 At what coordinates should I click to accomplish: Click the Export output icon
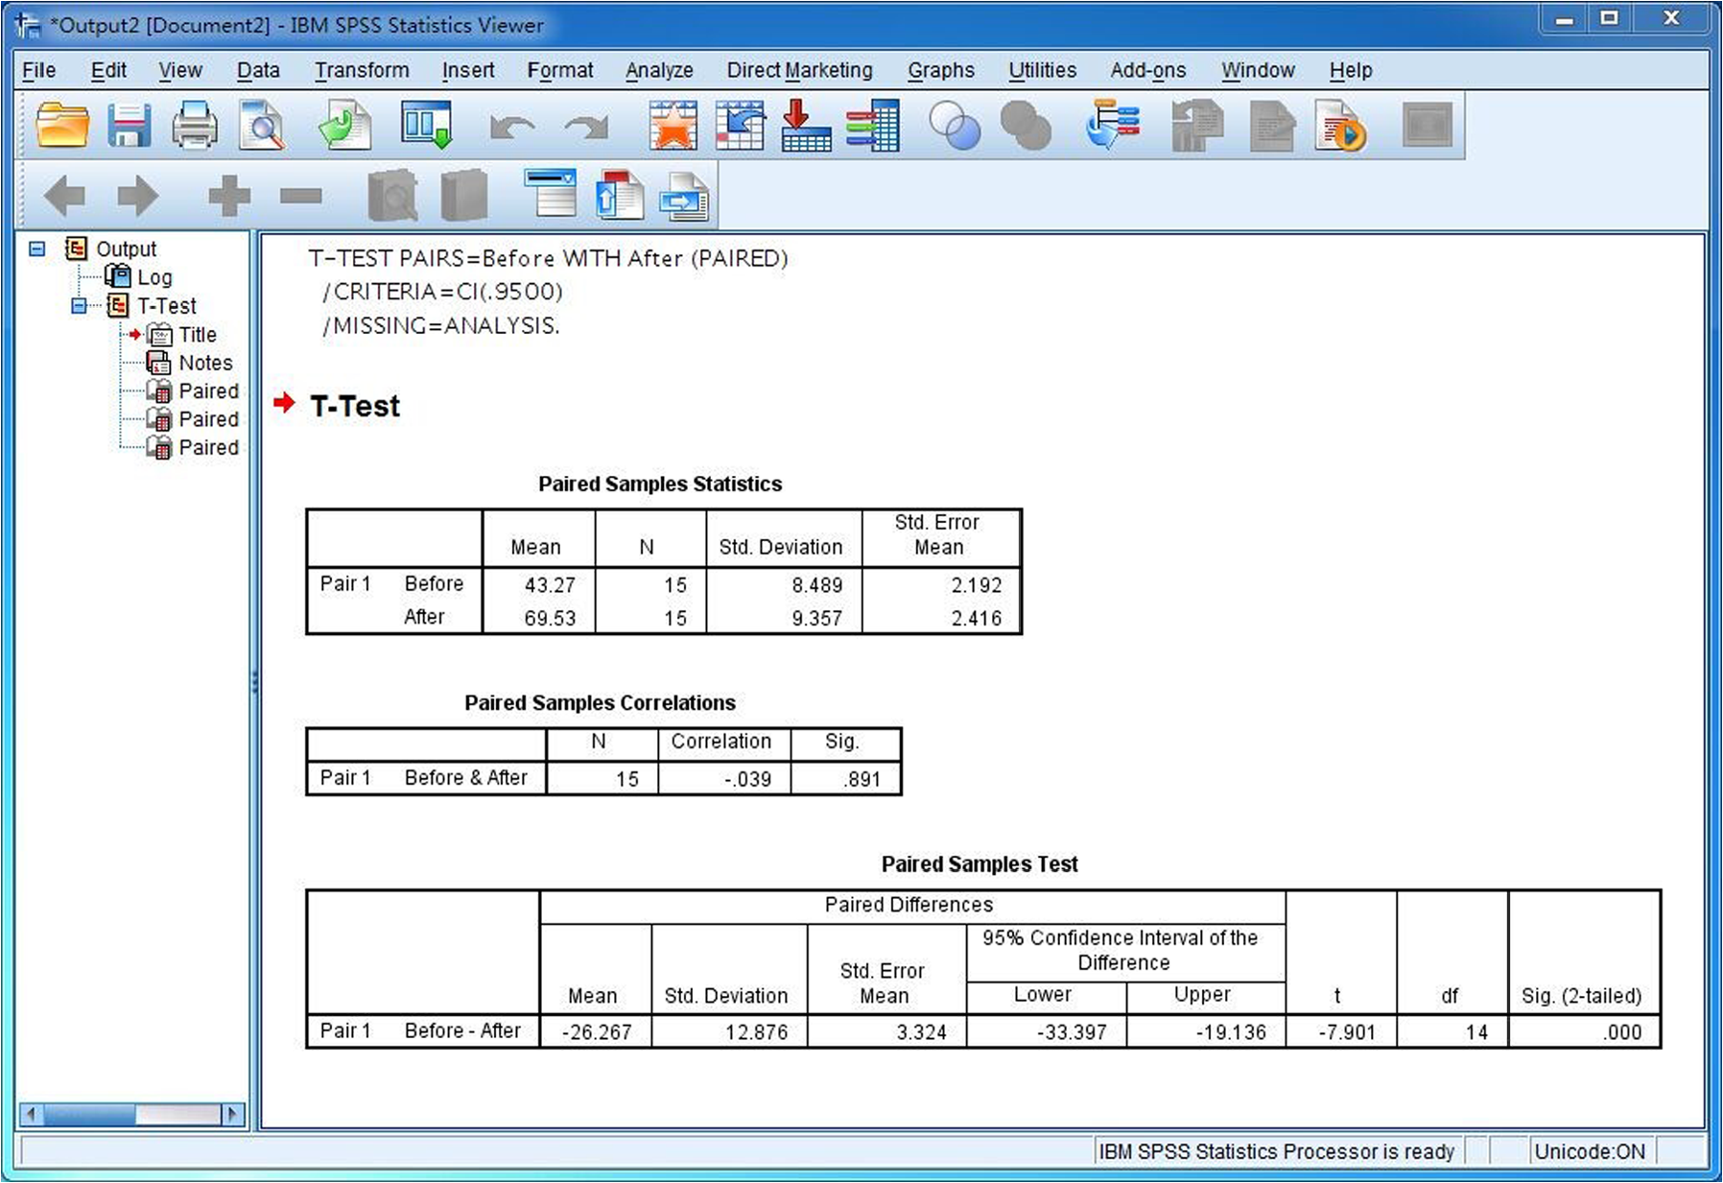coord(344,126)
